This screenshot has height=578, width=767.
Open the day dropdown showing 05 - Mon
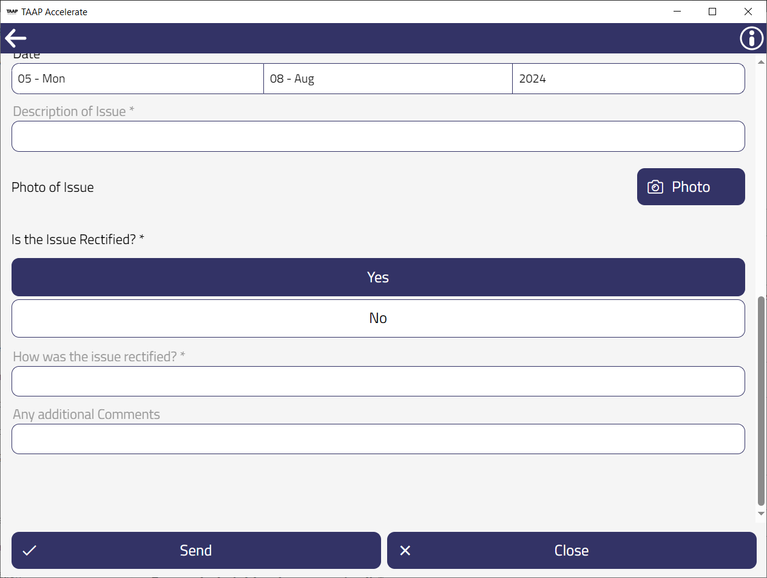(138, 79)
